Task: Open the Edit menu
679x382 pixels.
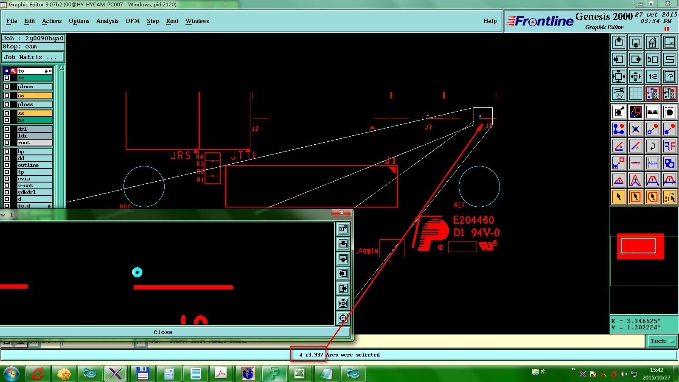Action: point(30,21)
